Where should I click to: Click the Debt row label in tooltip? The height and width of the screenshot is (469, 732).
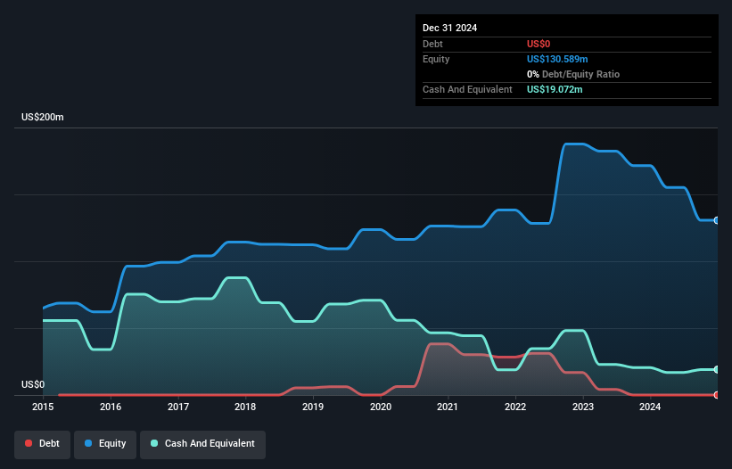coord(432,44)
